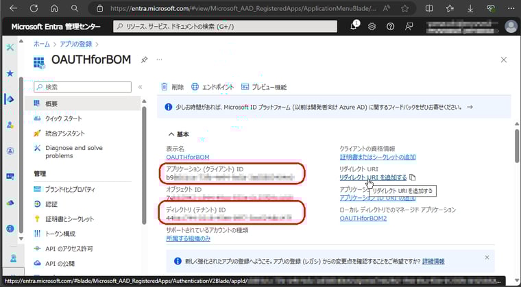Open プレビュー機能 preview features button

coord(264,87)
